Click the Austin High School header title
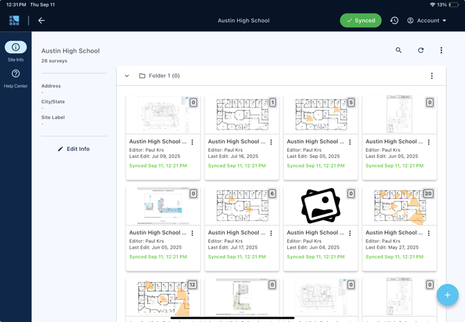Viewport: 465px width, 322px height. pyautogui.click(x=244, y=20)
